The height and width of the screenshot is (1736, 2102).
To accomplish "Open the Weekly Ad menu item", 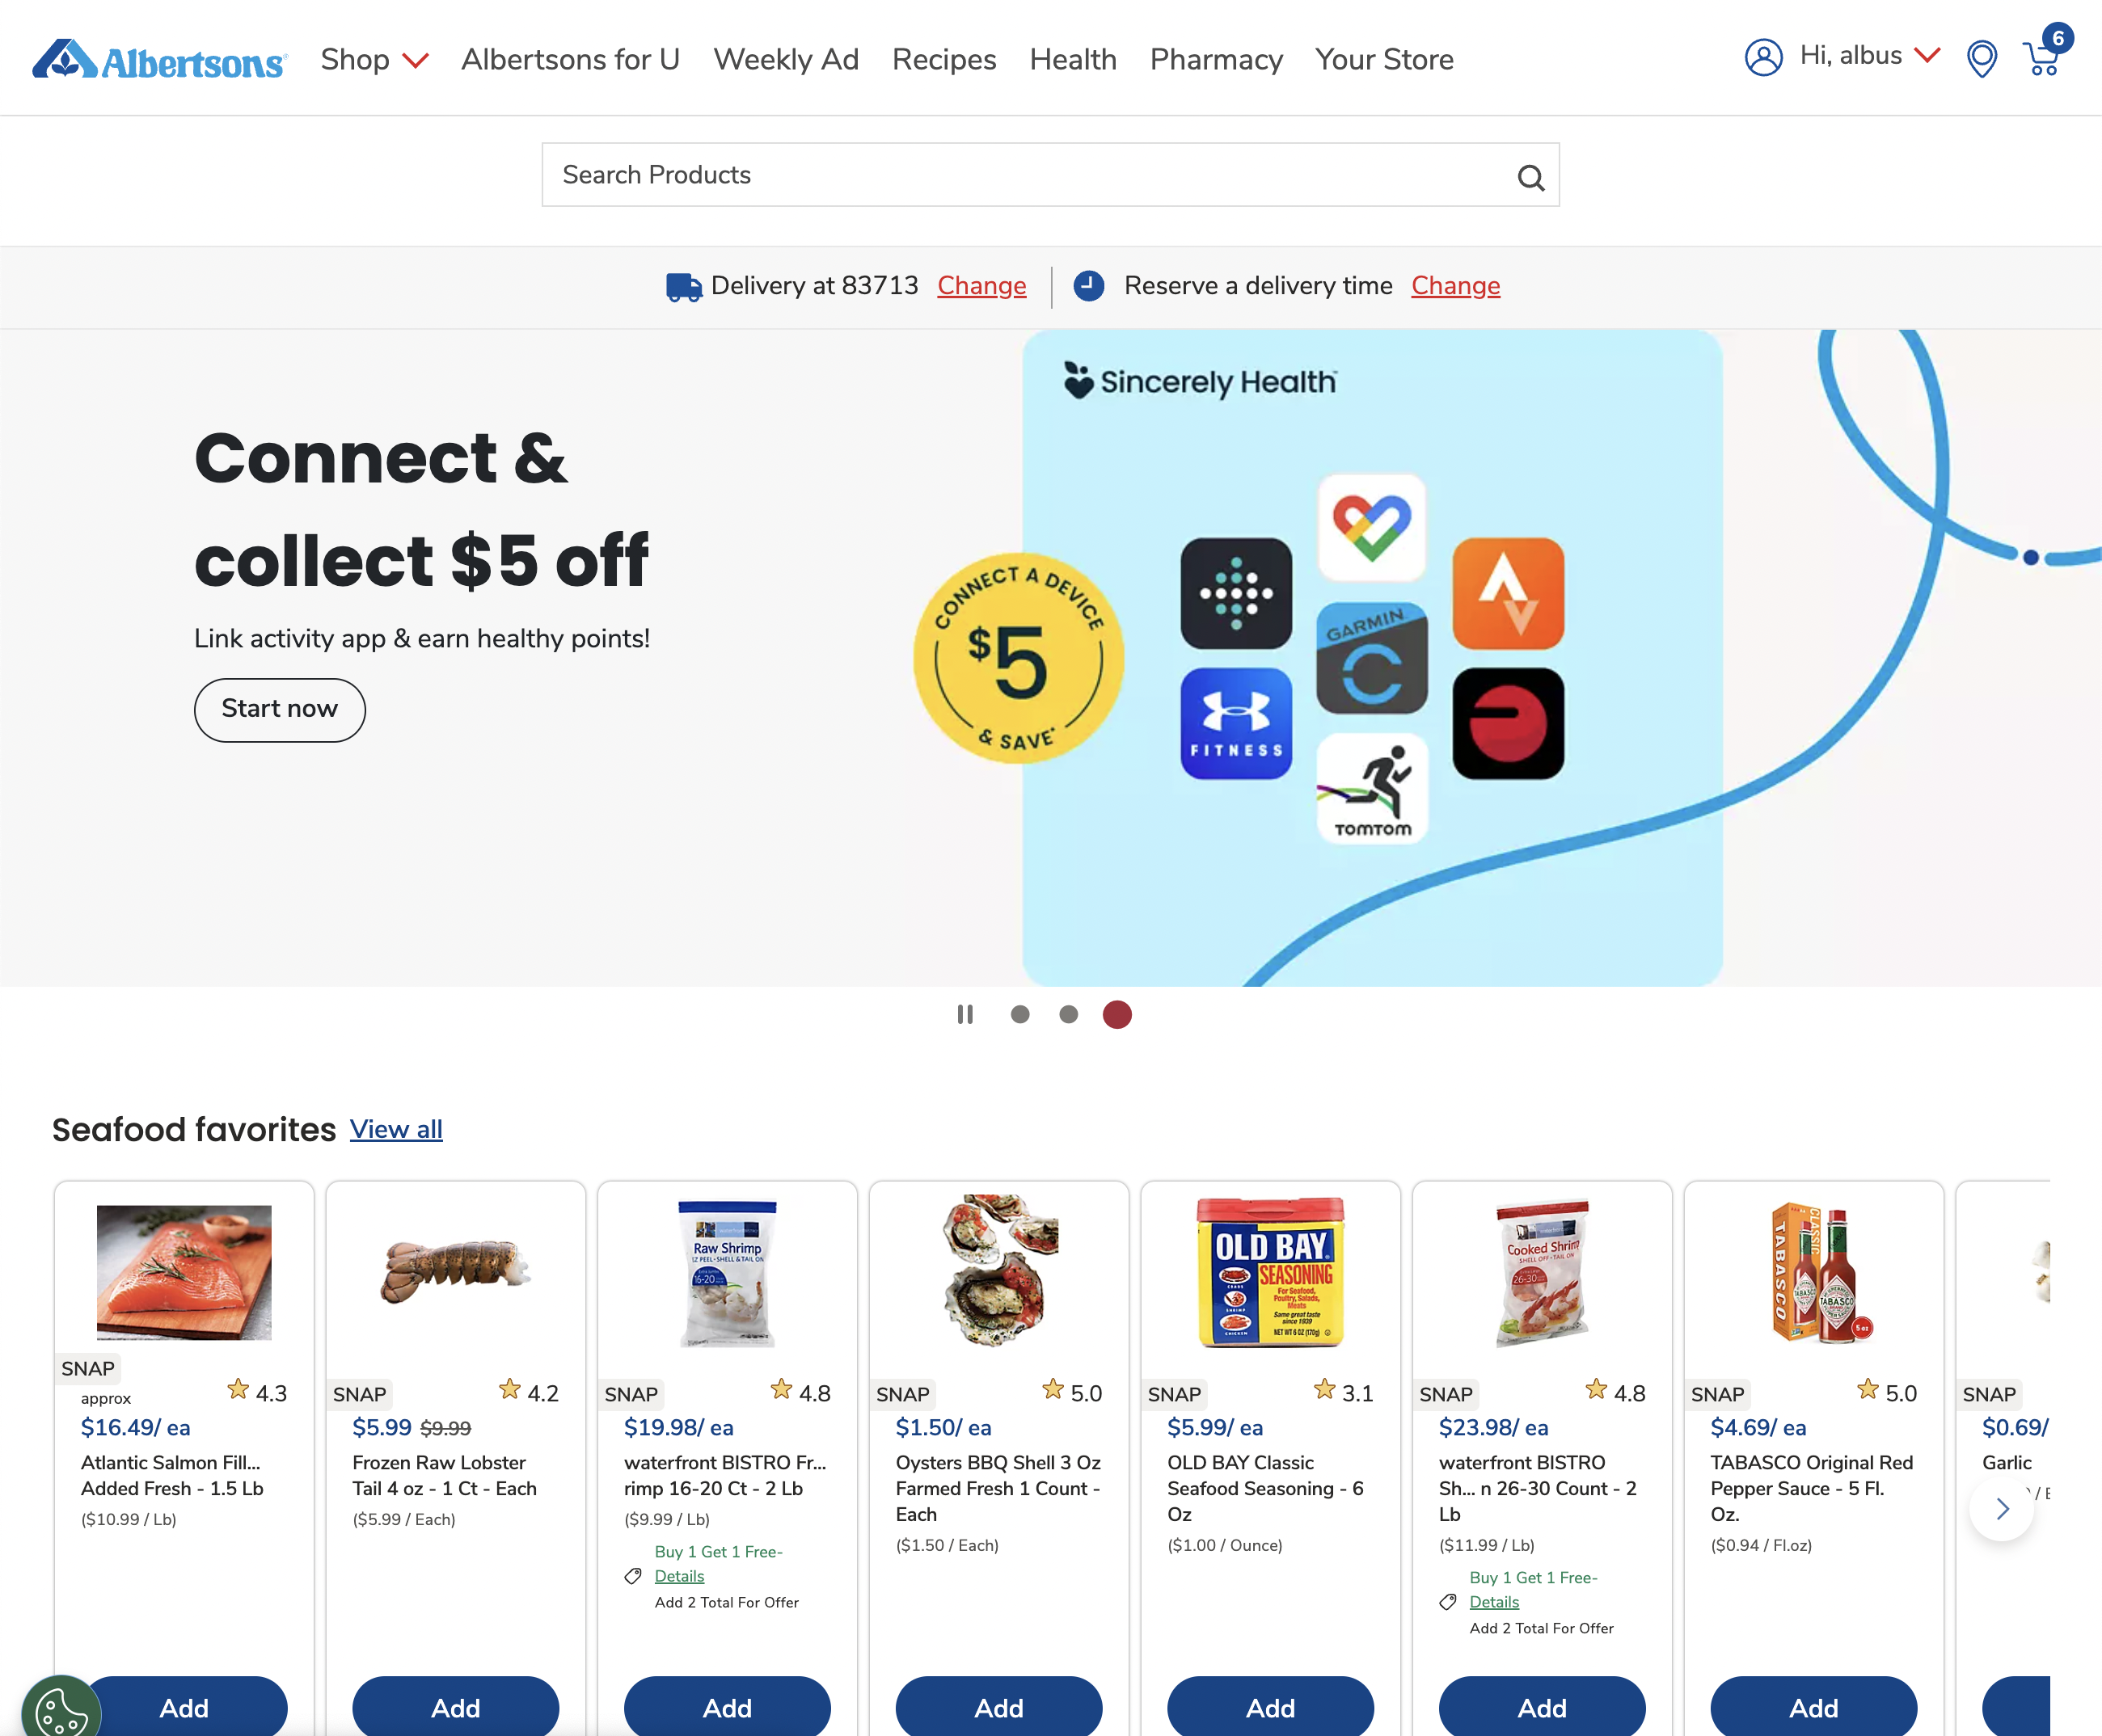I will point(785,60).
